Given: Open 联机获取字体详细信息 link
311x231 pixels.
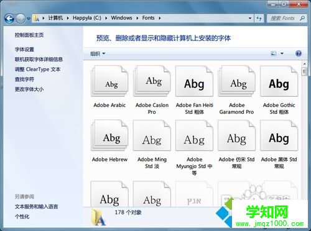Looking at the screenshot, I should click(x=39, y=60).
